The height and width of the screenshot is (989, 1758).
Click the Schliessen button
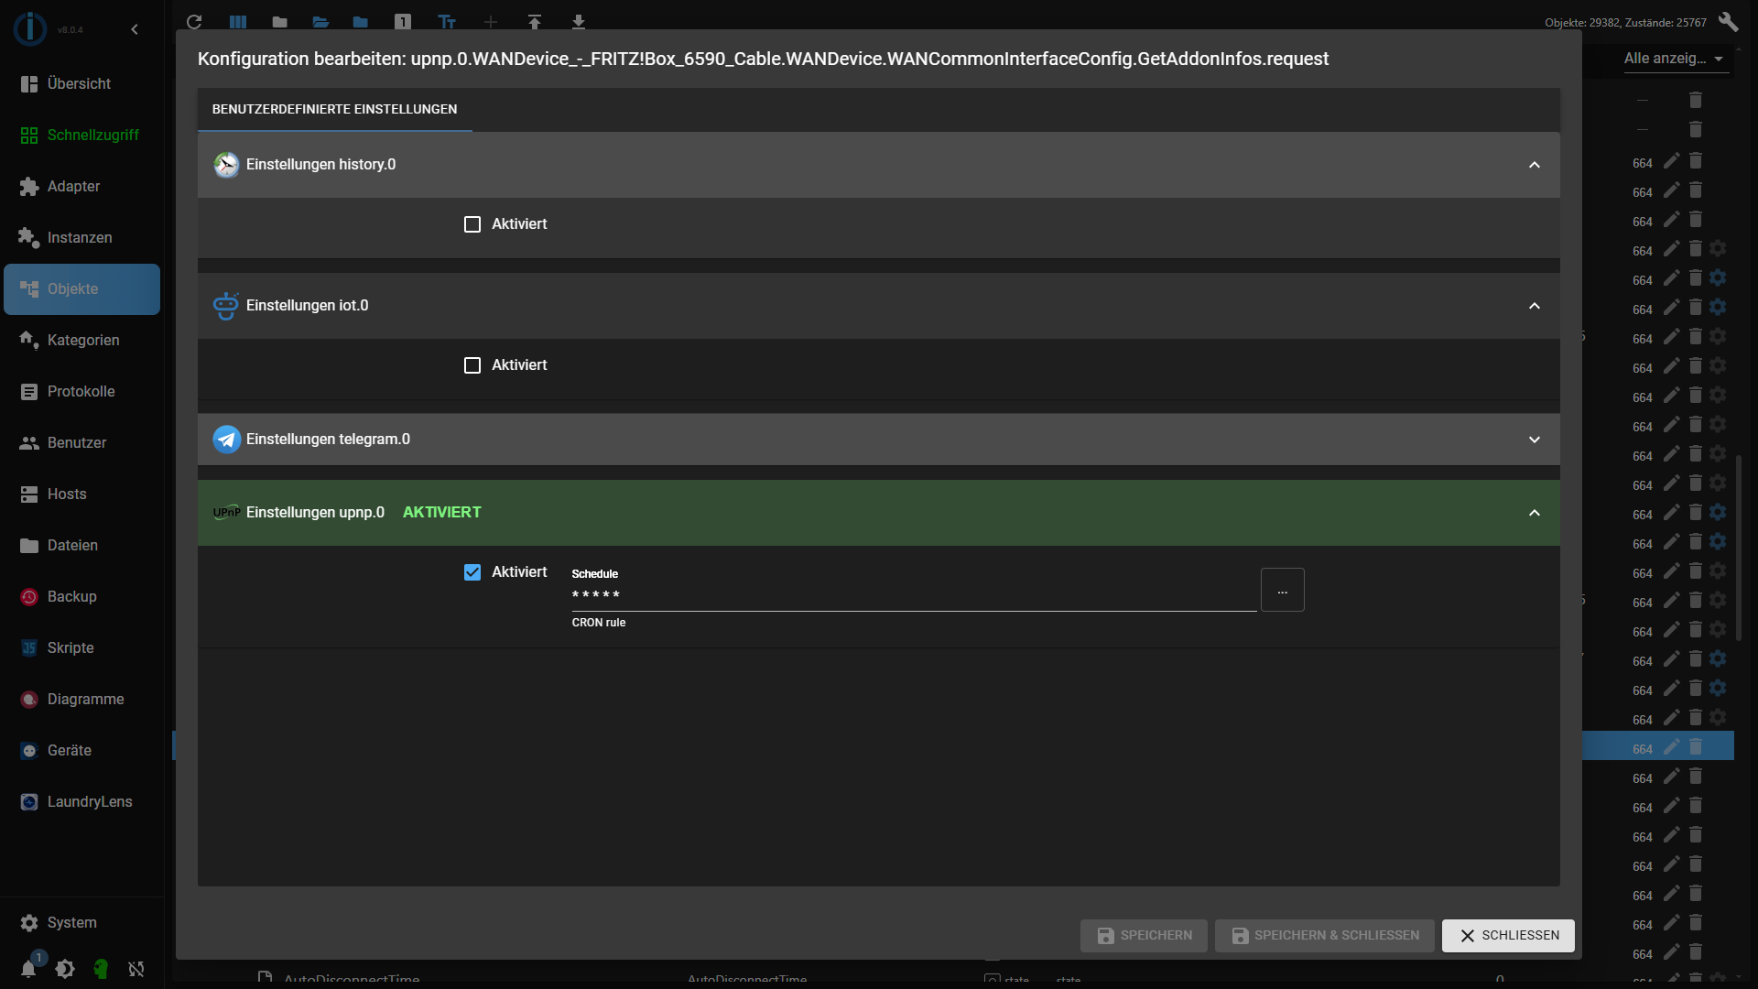tap(1508, 935)
